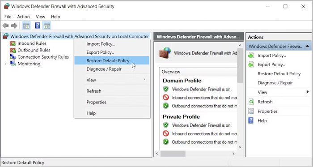Click the large firewall globe icon in center pane
This screenshot has width=313, height=167.
[x=165, y=53]
